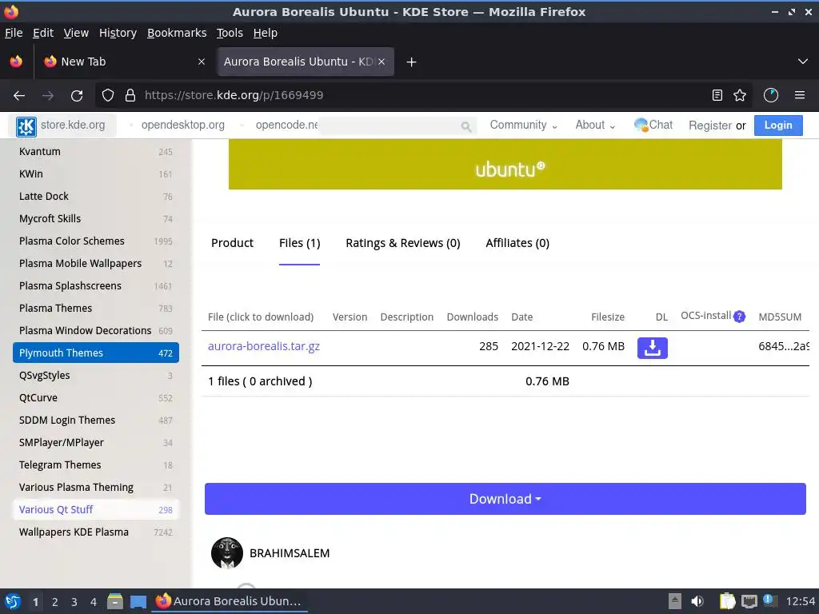This screenshot has height=614, width=819.
Task: Select the Files (1) tab
Action: [299, 243]
